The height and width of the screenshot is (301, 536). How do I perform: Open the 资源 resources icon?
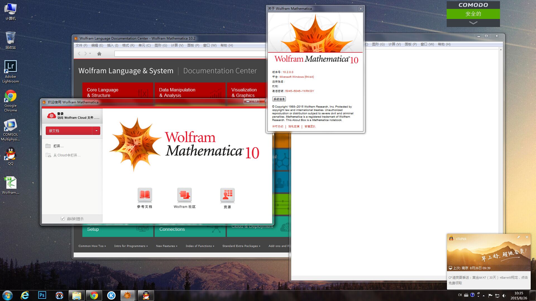click(227, 195)
